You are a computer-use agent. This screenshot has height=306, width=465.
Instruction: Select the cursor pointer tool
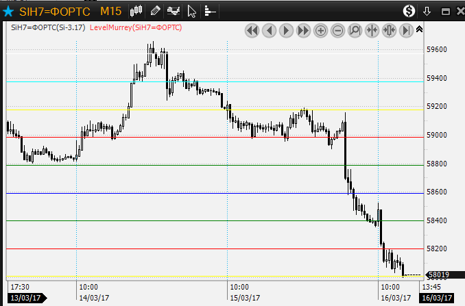(193, 11)
